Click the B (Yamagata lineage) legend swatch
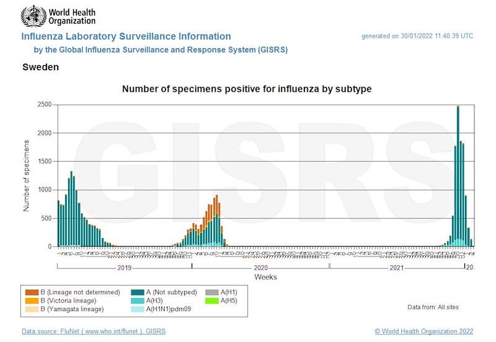The image size is (496, 342). 32,309
